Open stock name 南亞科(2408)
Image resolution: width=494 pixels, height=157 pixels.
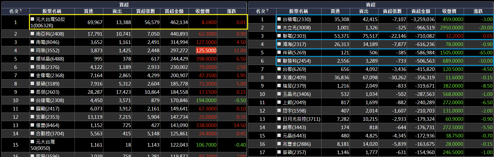[x=50, y=34]
